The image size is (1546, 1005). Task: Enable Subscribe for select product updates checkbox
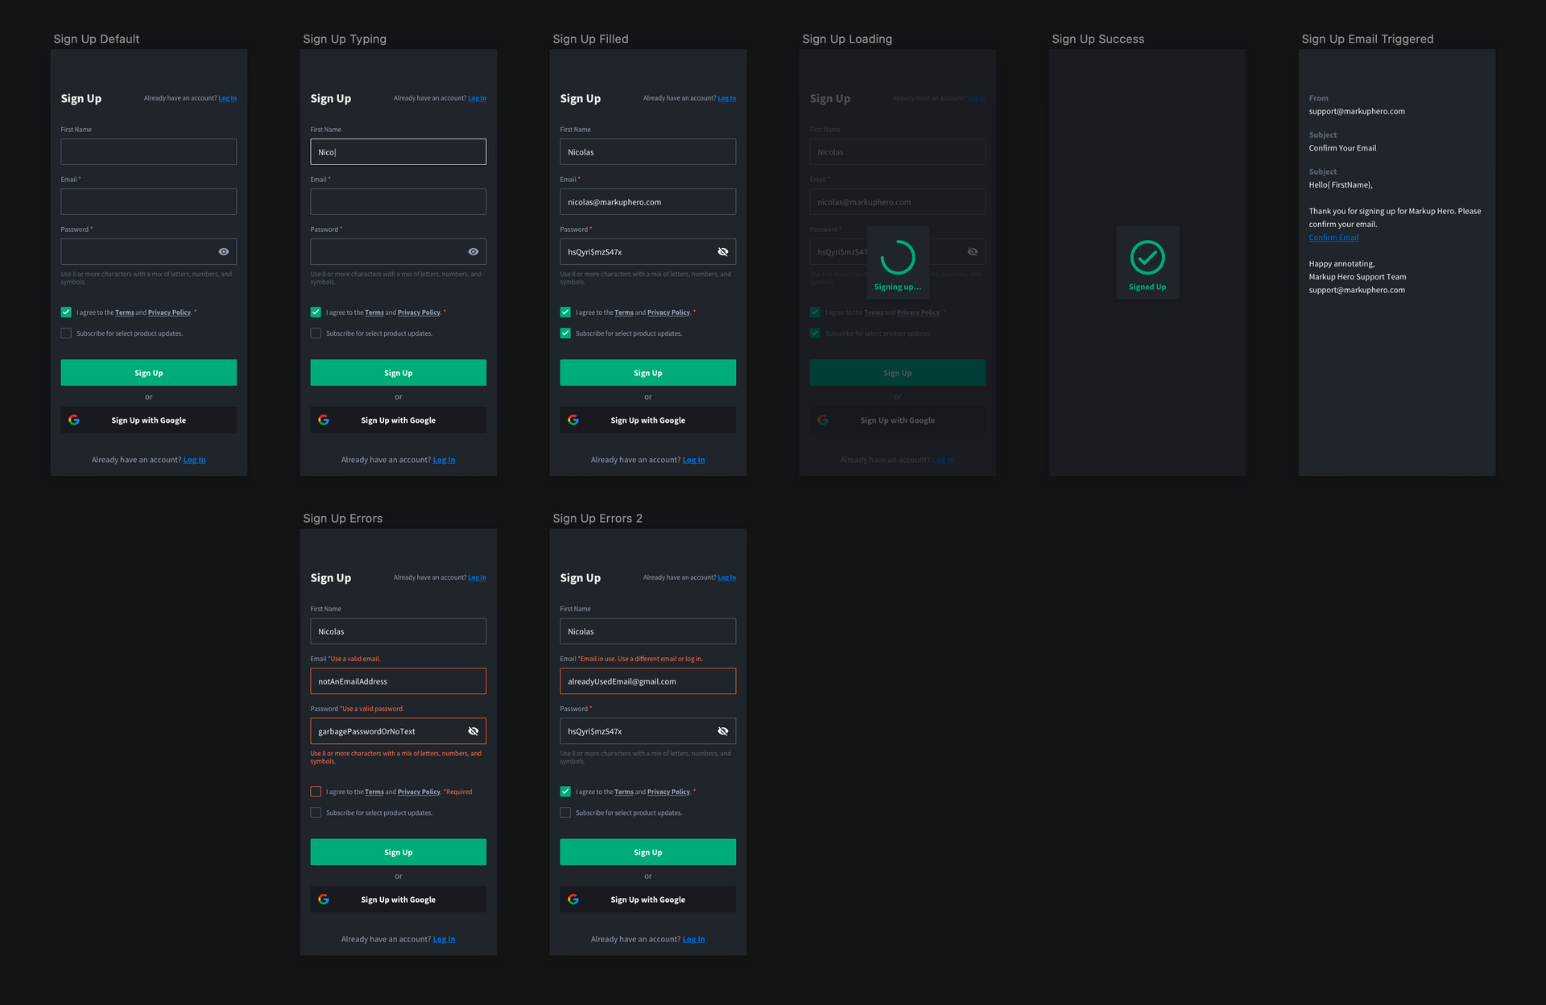[x=65, y=333]
